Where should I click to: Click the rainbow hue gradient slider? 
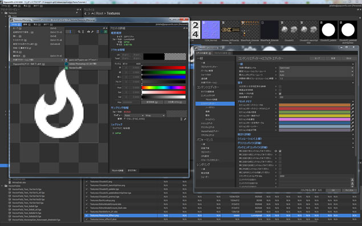(x=164, y=88)
